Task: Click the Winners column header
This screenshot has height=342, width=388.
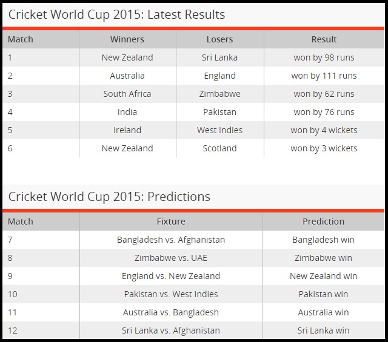Action: click(127, 39)
